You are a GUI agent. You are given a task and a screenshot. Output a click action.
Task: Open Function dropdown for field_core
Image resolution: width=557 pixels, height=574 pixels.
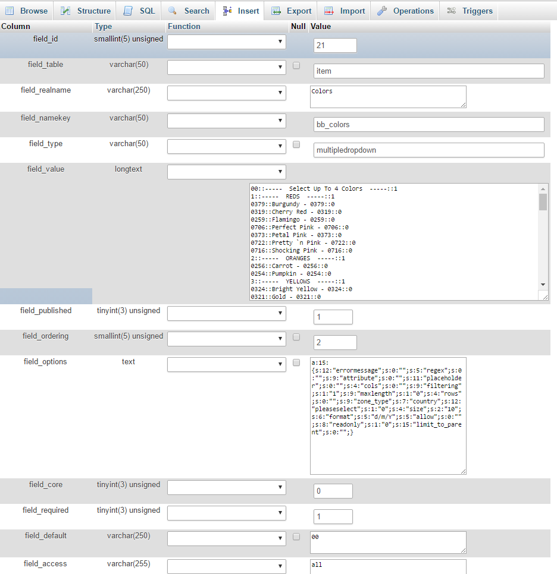pos(227,488)
